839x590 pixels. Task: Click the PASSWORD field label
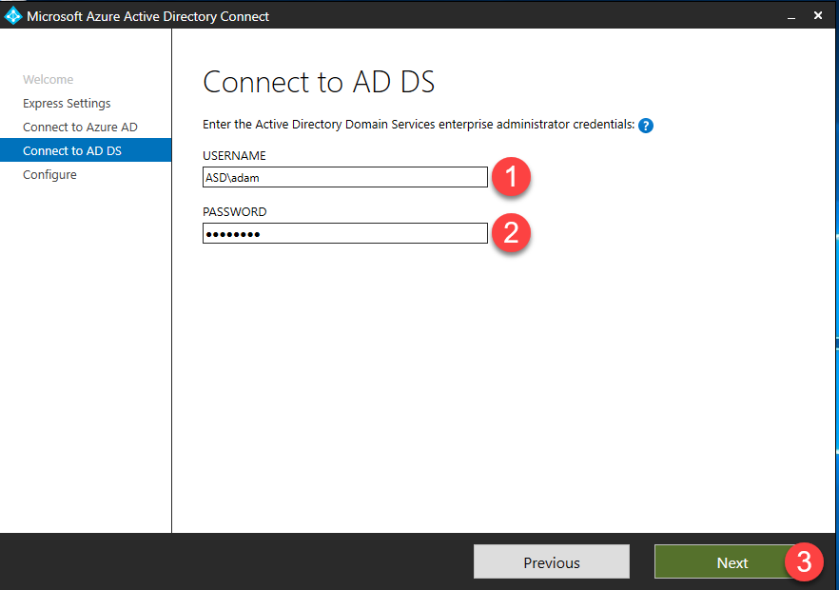tap(234, 212)
